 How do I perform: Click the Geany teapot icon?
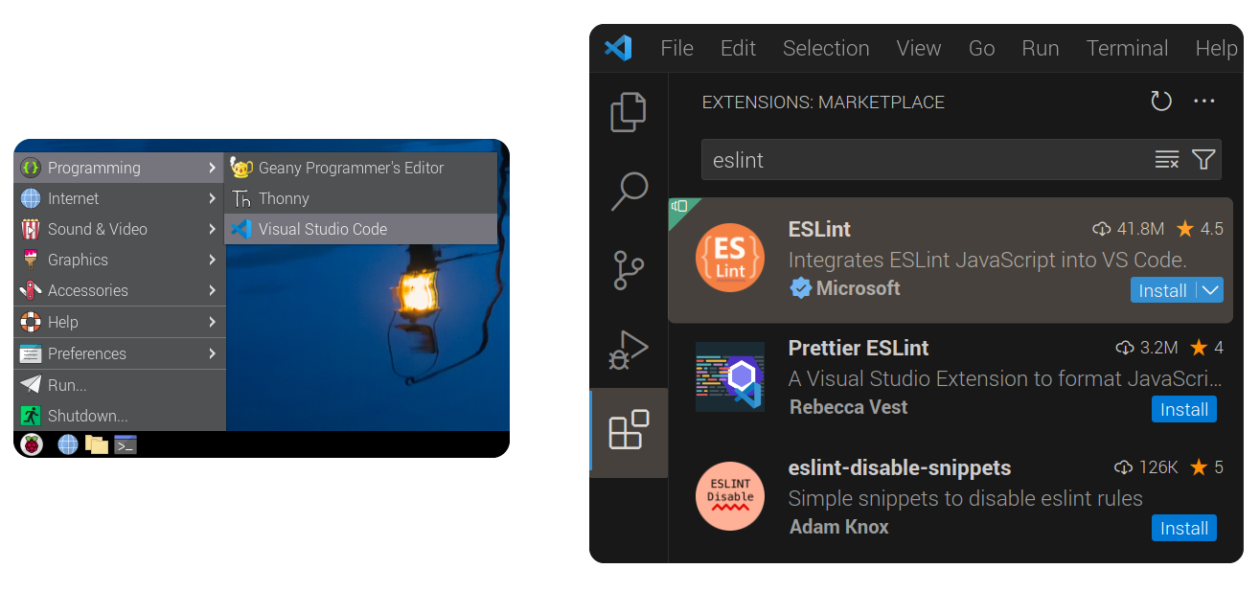click(241, 168)
